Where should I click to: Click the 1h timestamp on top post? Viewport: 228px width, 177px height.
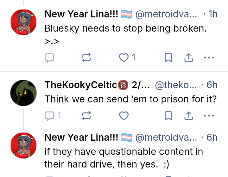(x=213, y=14)
